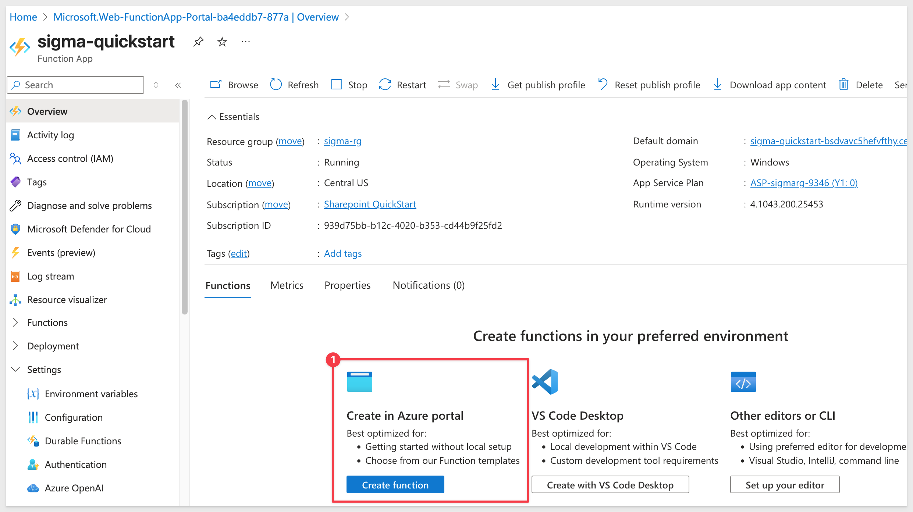Switch to the Notifications (0) tab
The width and height of the screenshot is (913, 512).
point(429,285)
